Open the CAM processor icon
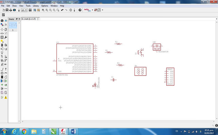The height and width of the screenshot is (135, 218). point(14,10)
